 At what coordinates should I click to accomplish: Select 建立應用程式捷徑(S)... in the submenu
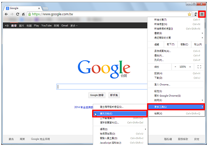(120, 107)
